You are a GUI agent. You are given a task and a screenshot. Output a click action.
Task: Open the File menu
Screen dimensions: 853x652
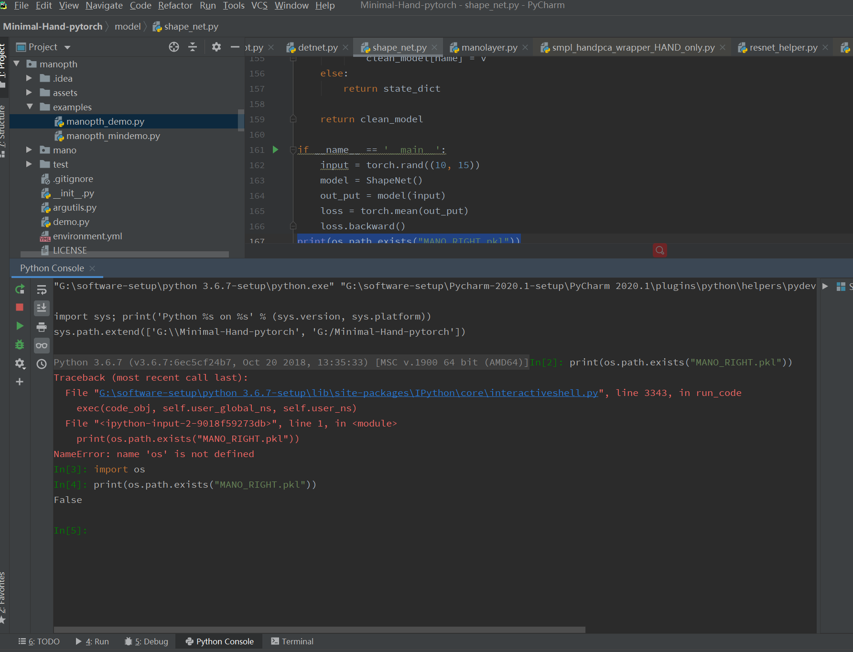pyautogui.click(x=22, y=5)
